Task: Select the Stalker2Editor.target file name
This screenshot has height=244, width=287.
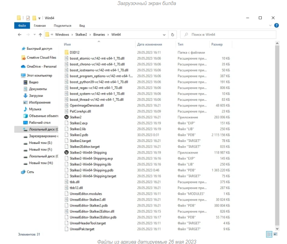Action: coord(85,147)
